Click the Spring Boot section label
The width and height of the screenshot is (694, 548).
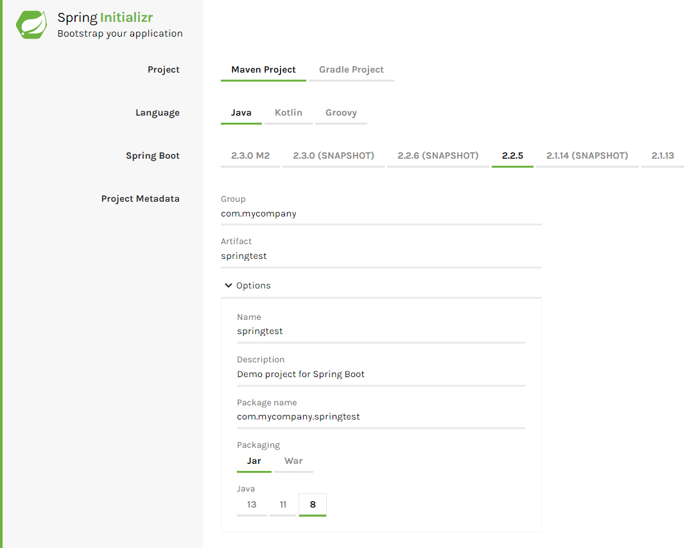[153, 156]
